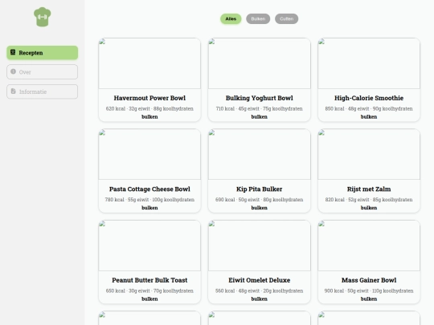Click the Pasta Cottage Cheese Bowl title
The image size is (434, 325).
pos(149,189)
